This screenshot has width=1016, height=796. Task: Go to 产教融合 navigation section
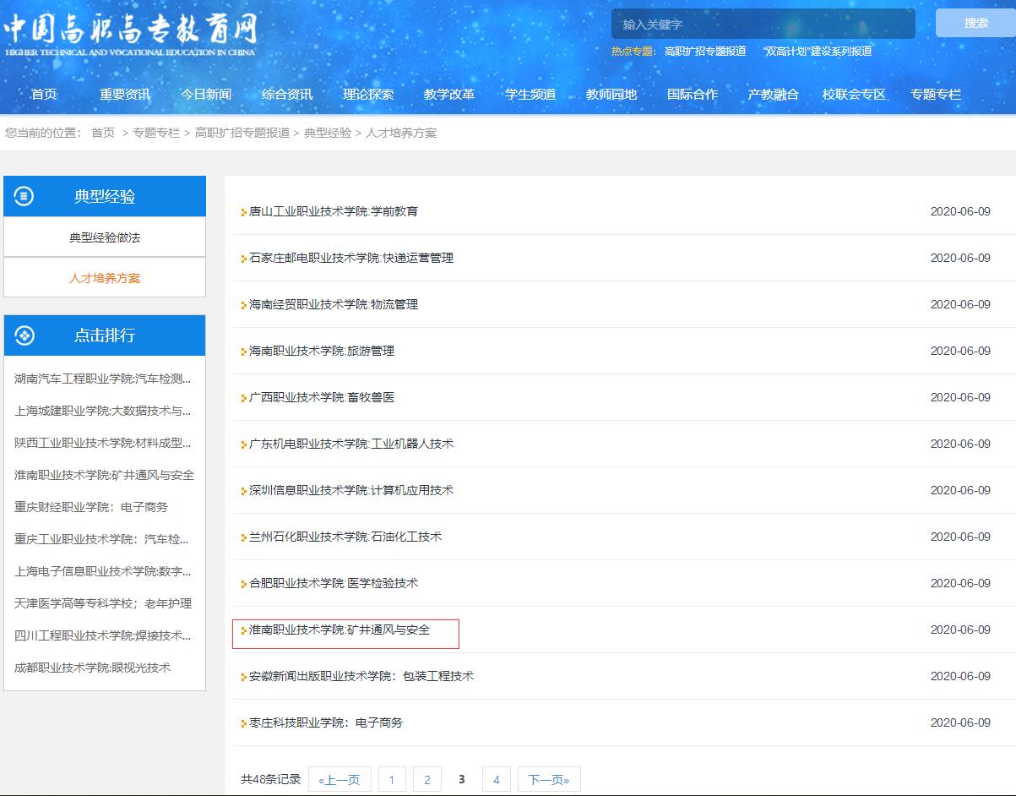773,95
